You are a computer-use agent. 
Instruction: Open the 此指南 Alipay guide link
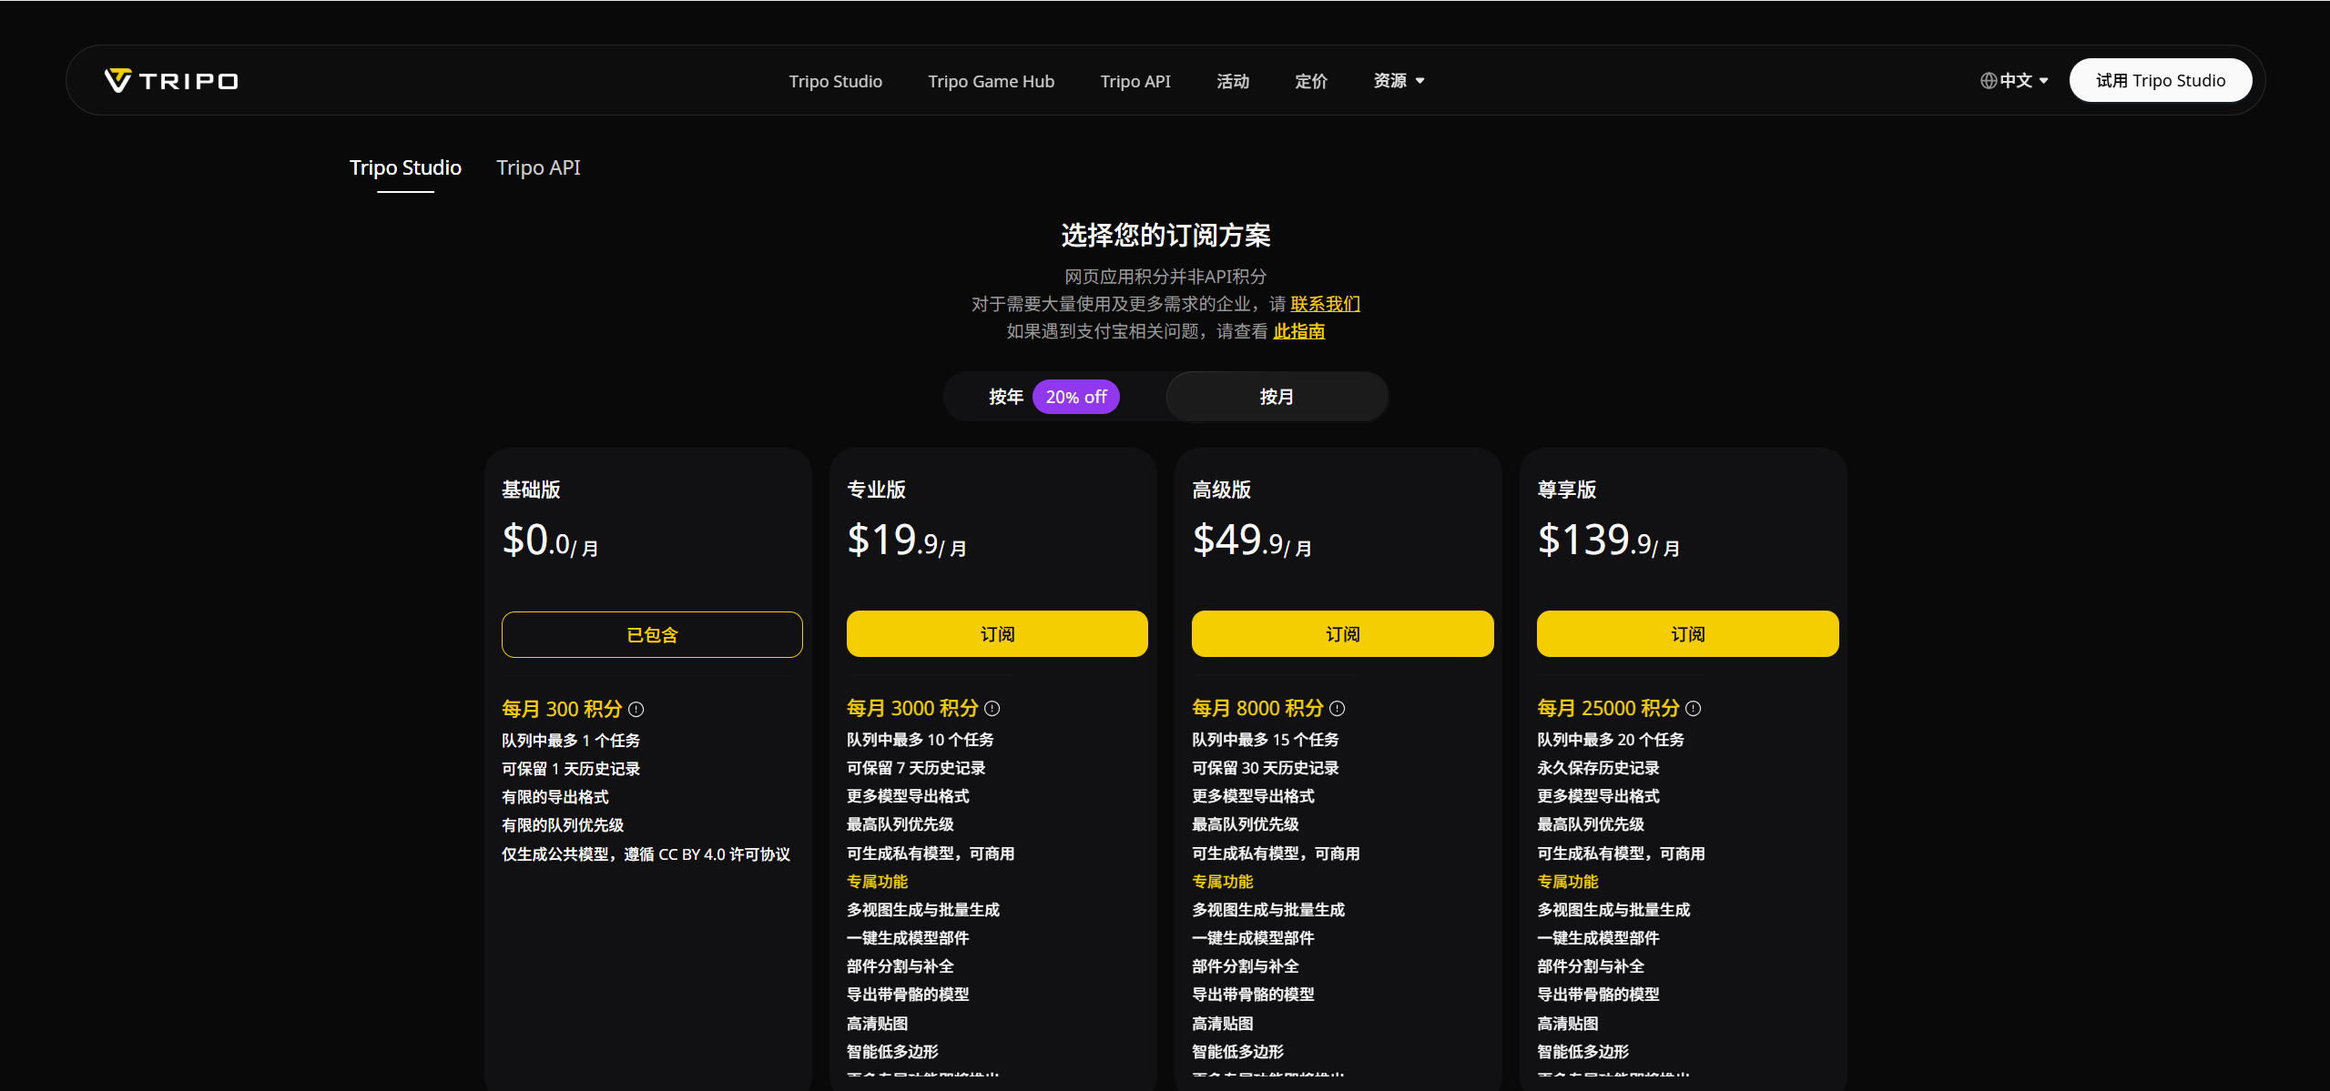(x=1298, y=331)
